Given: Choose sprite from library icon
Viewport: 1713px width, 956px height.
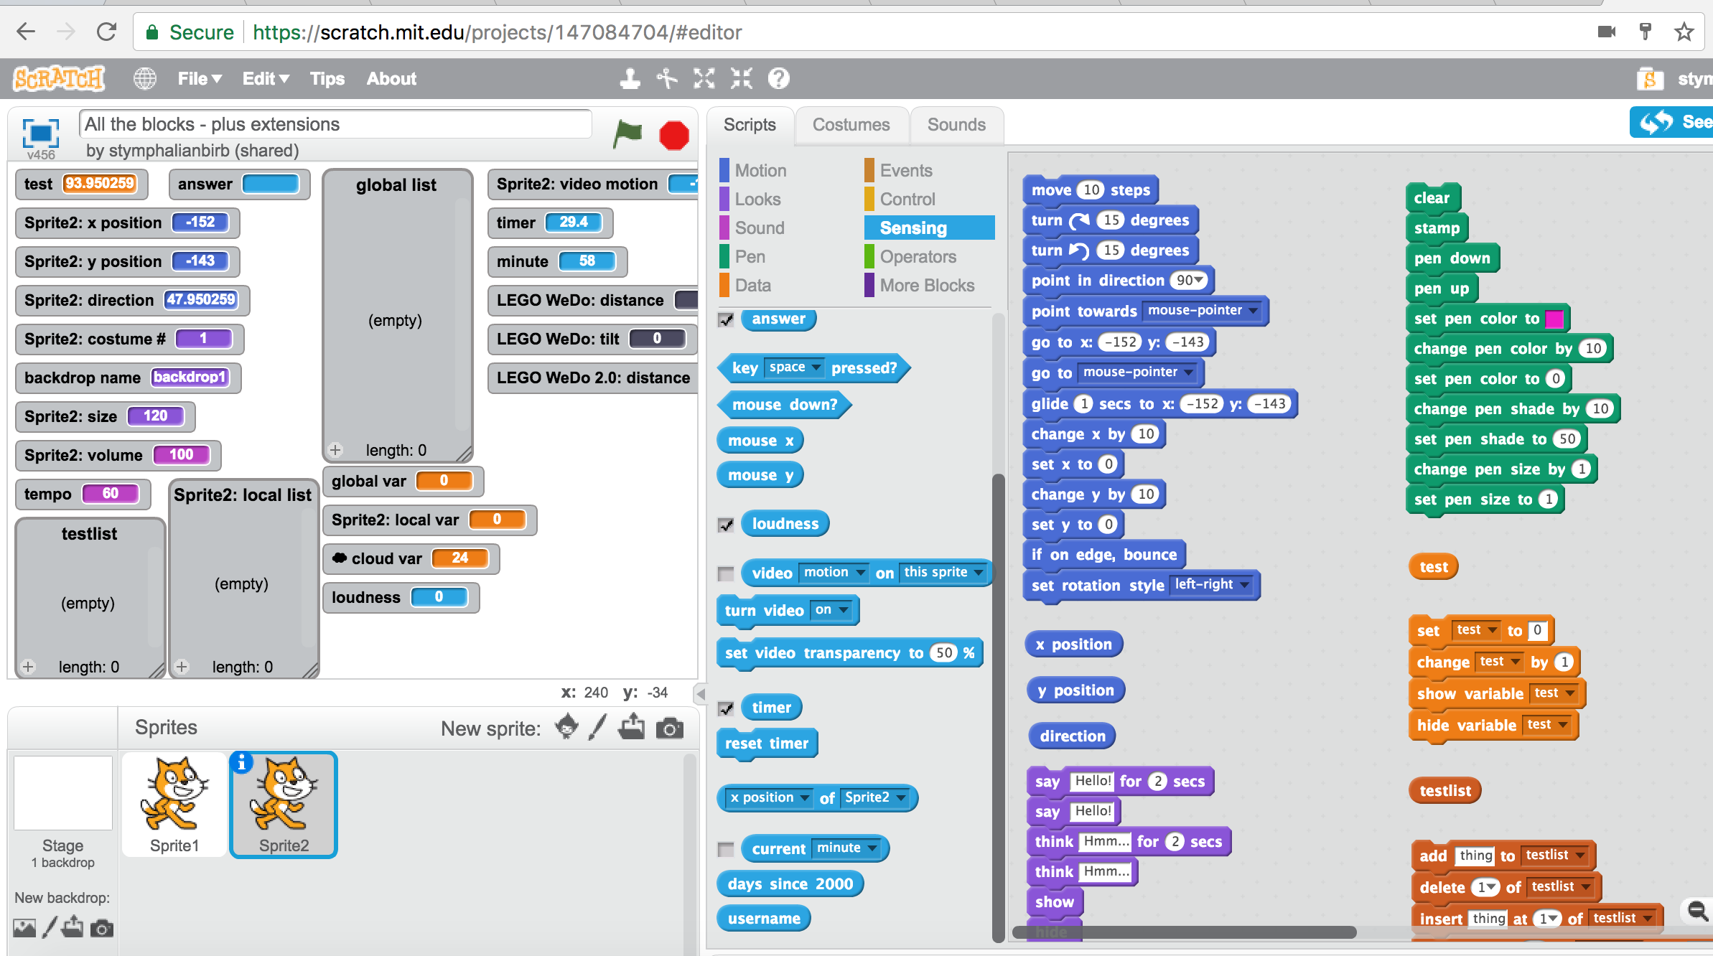Looking at the screenshot, I should coord(566,727).
